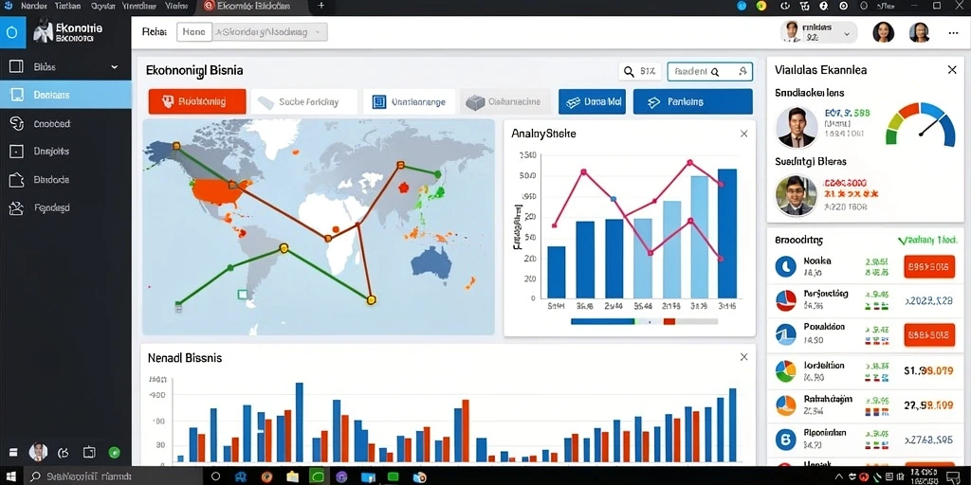Image resolution: width=971 pixels, height=485 pixels.
Task: Open the Windows Start menu
Action: [x=13, y=476]
